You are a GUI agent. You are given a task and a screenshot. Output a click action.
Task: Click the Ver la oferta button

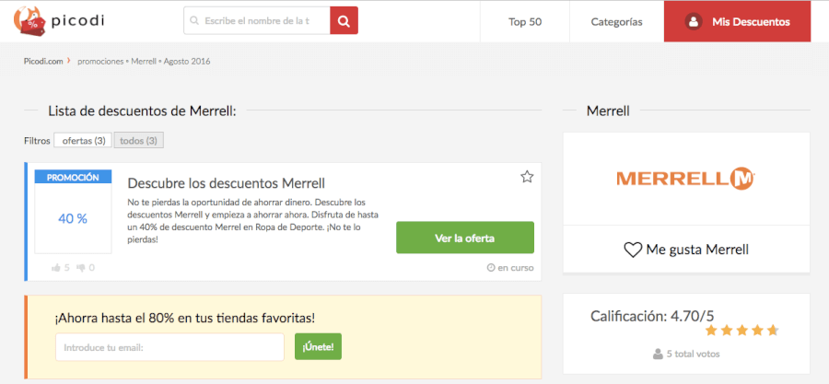click(465, 238)
